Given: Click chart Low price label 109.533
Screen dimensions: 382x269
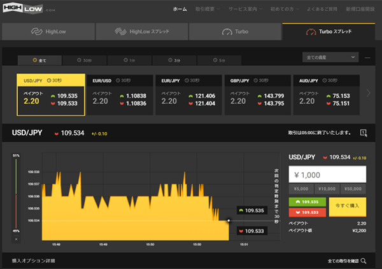Looking at the screenshot, I should (x=252, y=231).
